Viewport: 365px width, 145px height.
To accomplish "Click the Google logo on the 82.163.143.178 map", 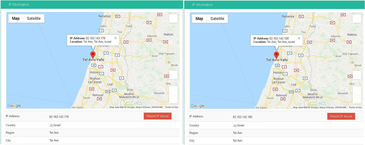I will pyautogui.click(x=14, y=106).
